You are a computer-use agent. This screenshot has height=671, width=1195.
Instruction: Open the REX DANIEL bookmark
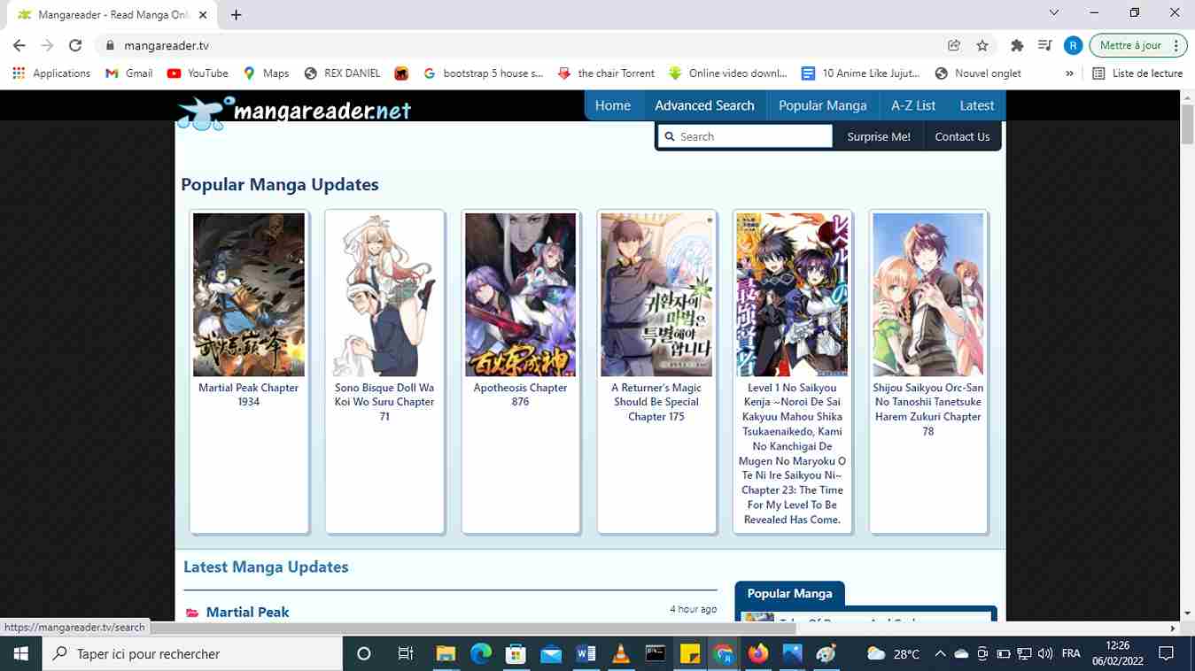pyautogui.click(x=342, y=73)
